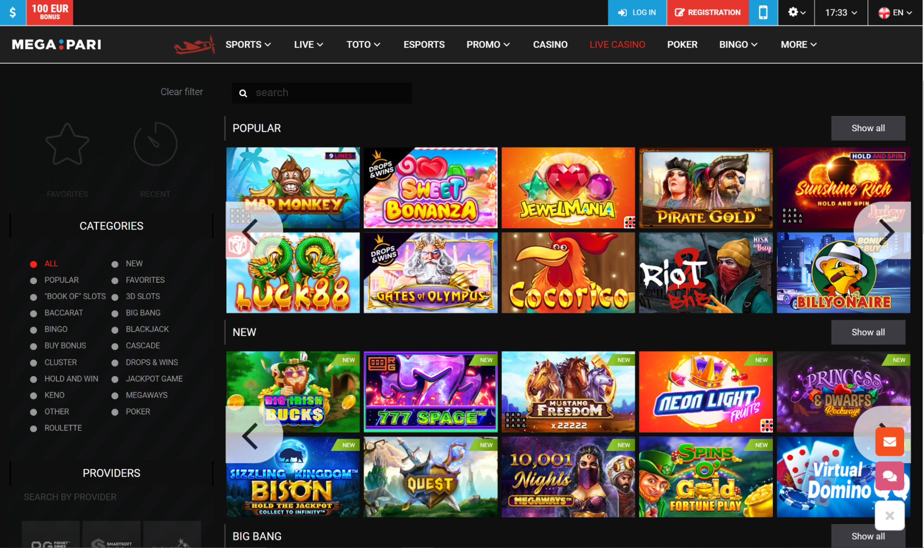Select the POPULAR category radio
Image resolution: width=924 pixels, height=548 pixels.
pos(33,280)
